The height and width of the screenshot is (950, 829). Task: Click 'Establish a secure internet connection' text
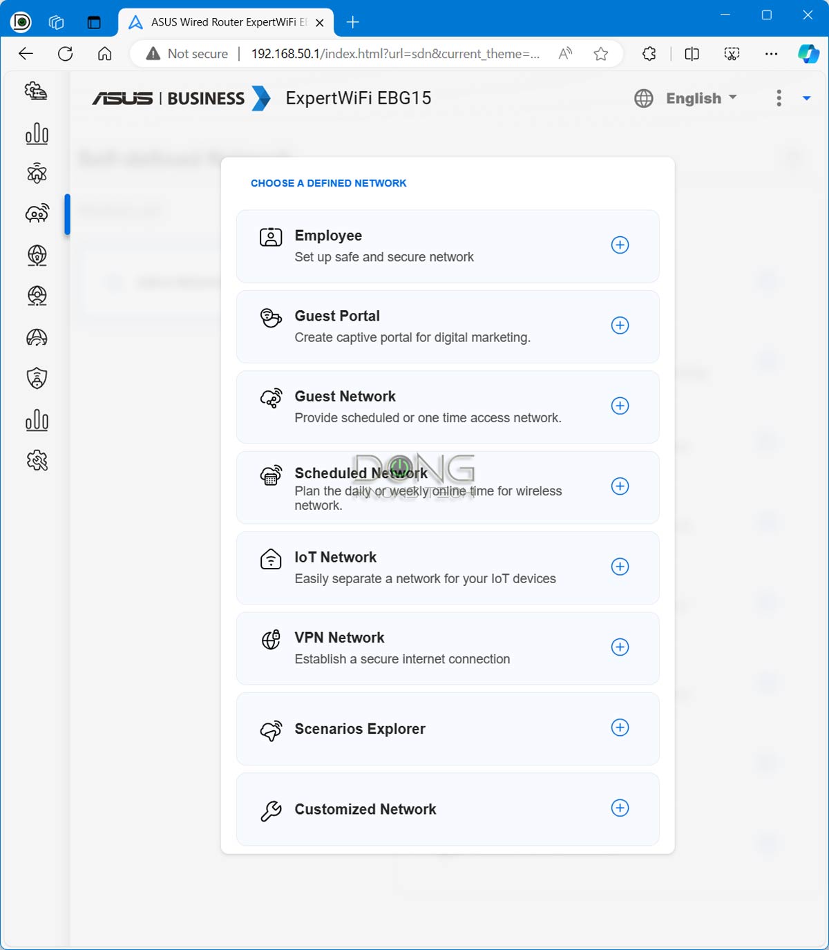tap(402, 659)
